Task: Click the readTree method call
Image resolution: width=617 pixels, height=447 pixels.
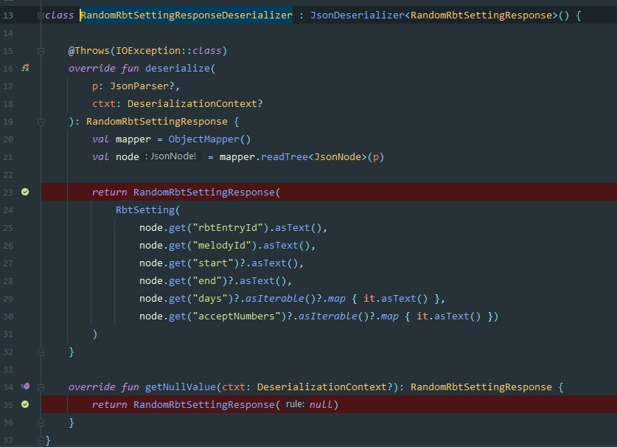Action: pos(284,157)
